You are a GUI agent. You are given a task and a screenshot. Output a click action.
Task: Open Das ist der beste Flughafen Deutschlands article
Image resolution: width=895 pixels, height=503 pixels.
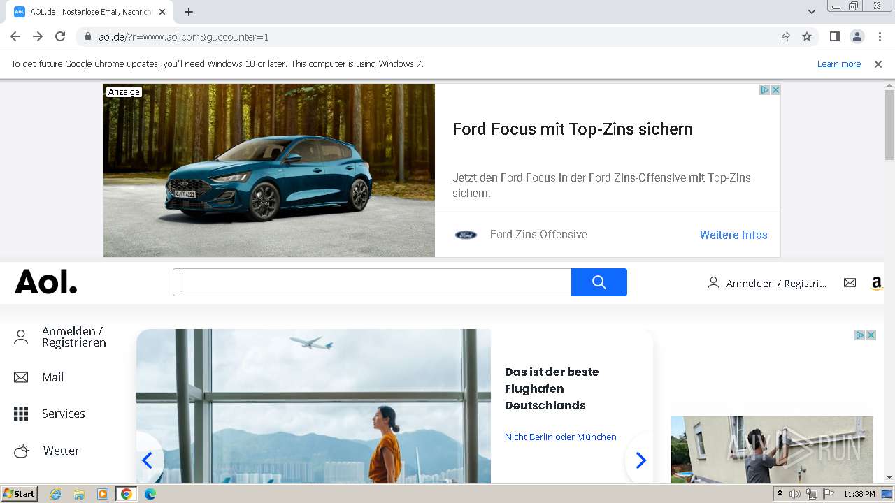tap(552, 388)
